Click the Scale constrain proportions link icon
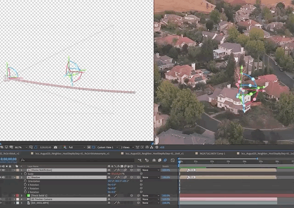294x208 pixels. tap(109, 174)
